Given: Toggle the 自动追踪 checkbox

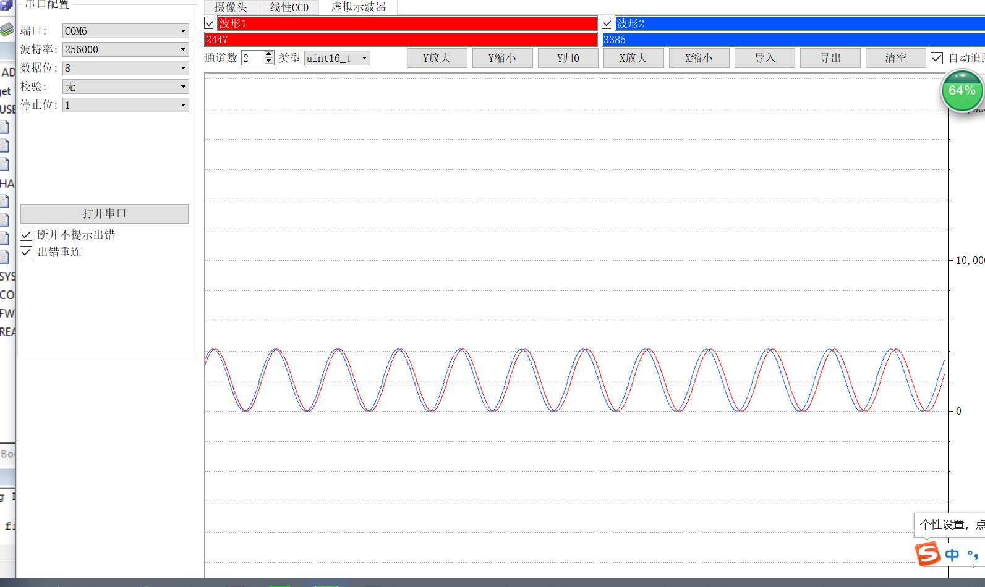Looking at the screenshot, I should pyautogui.click(x=937, y=58).
